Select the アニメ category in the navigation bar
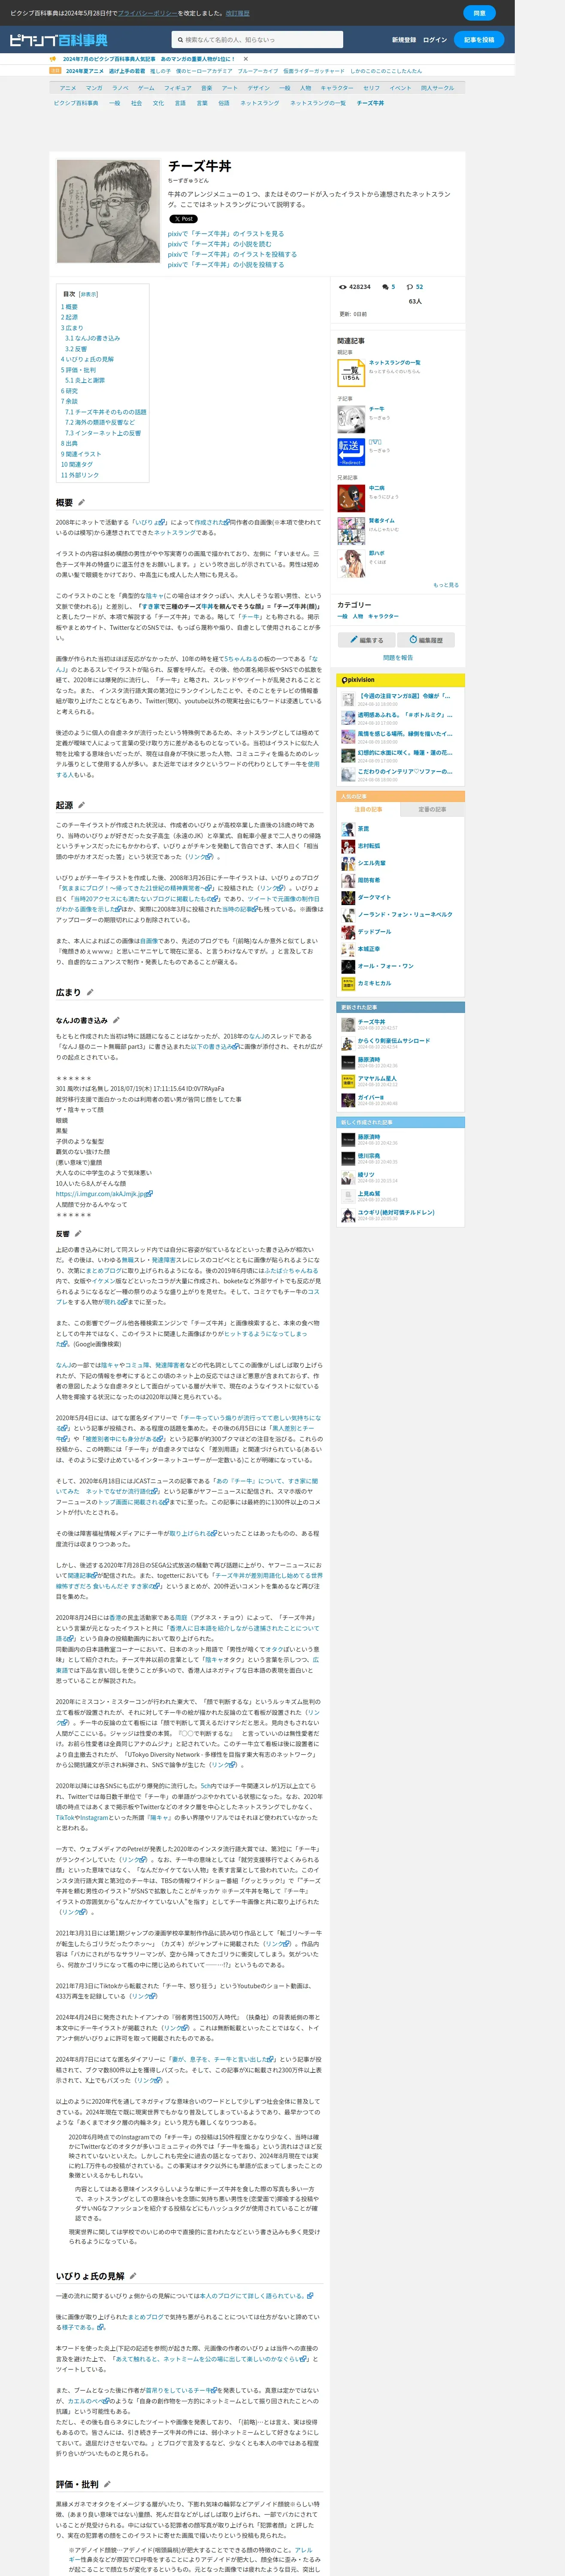565x2576 pixels. [68, 88]
